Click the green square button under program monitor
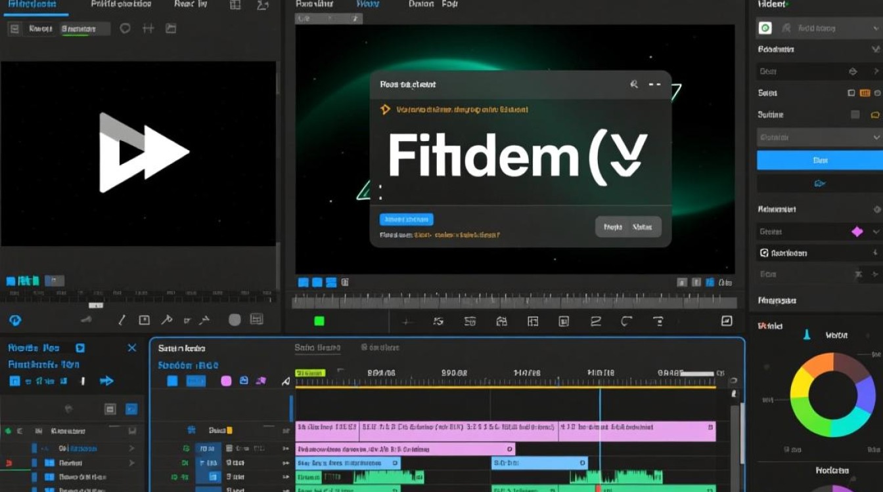The width and height of the screenshot is (883, 492). pyautogui.click(x=319, y=321)
